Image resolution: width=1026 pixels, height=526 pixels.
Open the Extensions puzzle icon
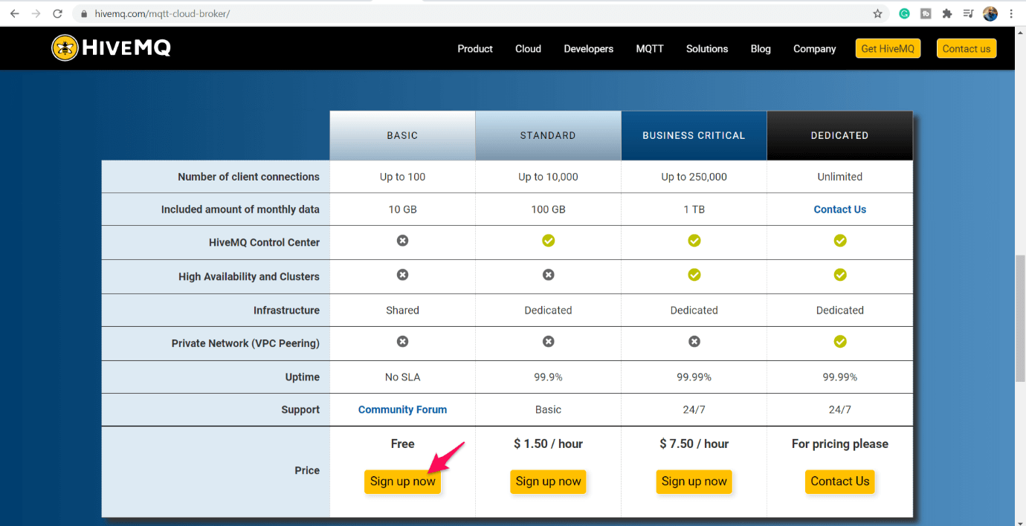click(946, 13)
